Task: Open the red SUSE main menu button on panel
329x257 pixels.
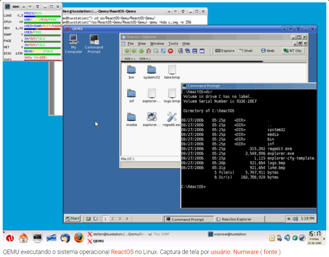Action: pos(10,238)
